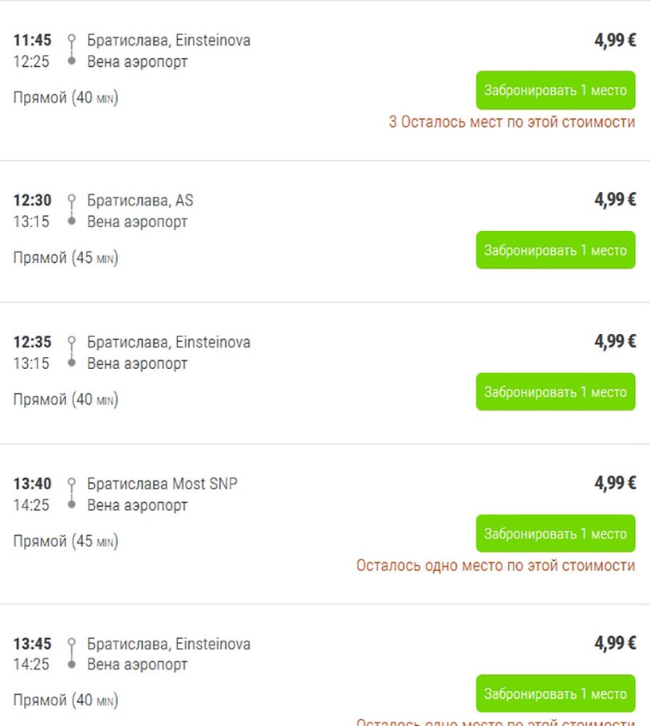Screen dimensions: 654x726
Task: Click the 4,99 € price of the 12:30 trip
Action: (x=615, y=200)
